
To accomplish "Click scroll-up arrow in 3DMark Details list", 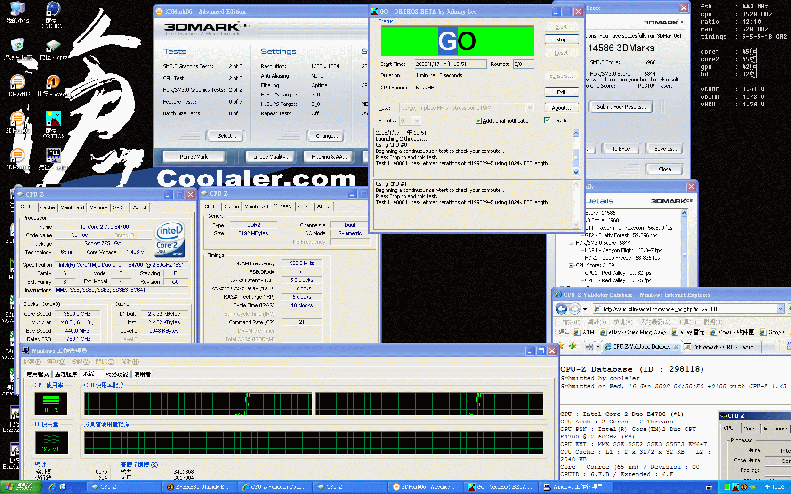I will tap(685, 213).
